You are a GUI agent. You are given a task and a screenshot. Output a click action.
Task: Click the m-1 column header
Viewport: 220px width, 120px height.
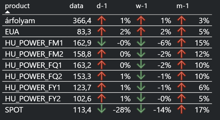(182, 6)
